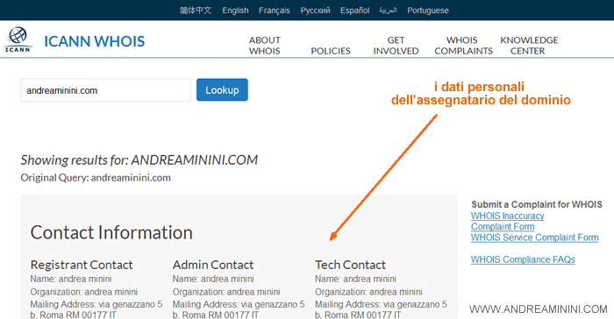Select Русский language option
614x319 pixels.
[x=315, y=11]
